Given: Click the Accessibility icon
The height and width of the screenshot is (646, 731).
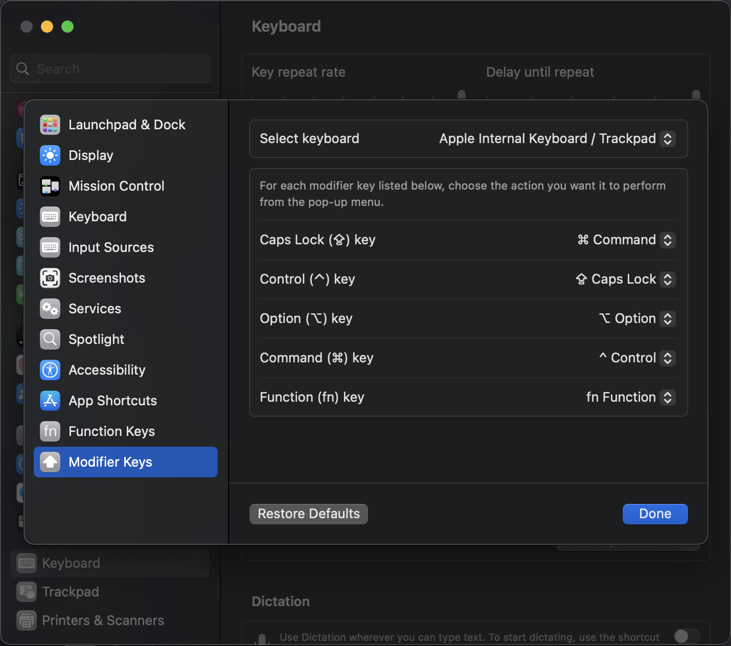Looking at the screenshot, I should point(50,370).
